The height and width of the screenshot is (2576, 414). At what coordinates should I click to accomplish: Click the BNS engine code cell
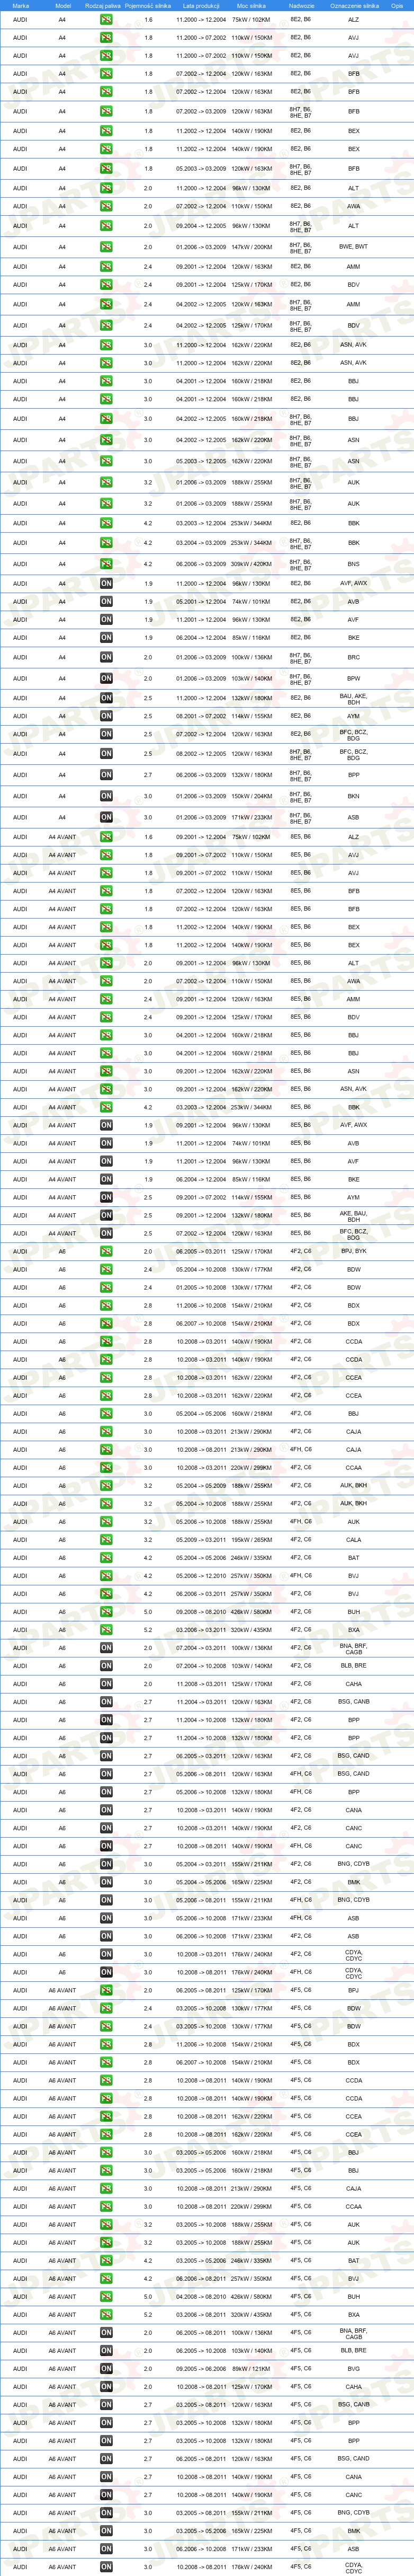point(353,564)
